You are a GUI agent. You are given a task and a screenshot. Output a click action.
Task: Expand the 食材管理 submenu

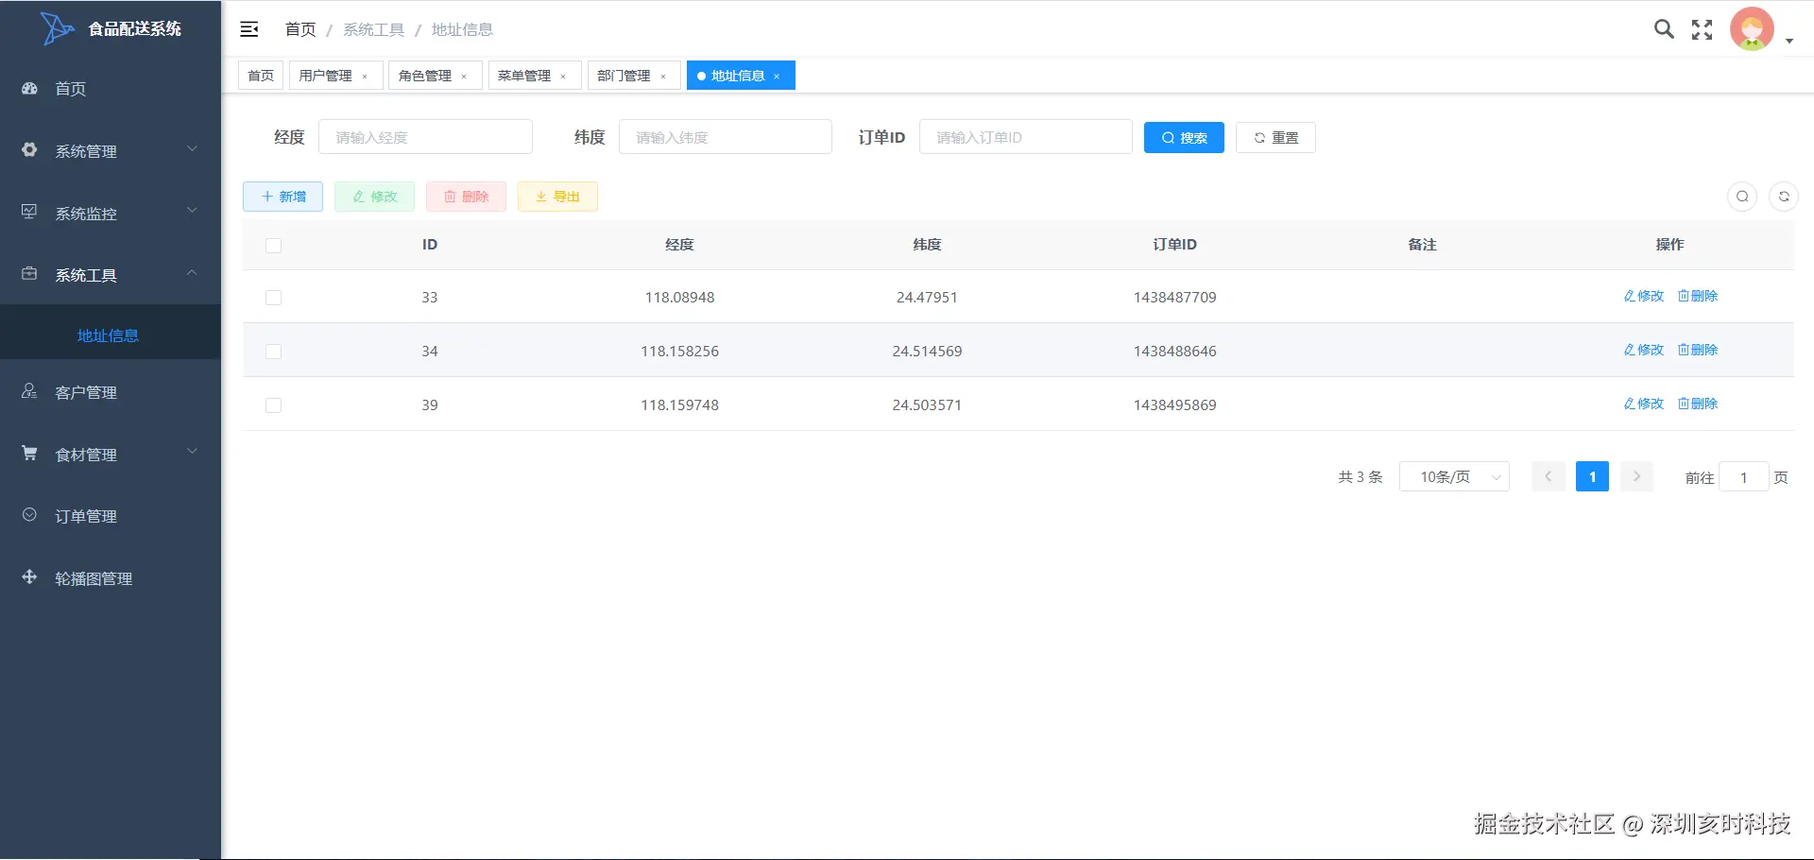tap(192, 452)
